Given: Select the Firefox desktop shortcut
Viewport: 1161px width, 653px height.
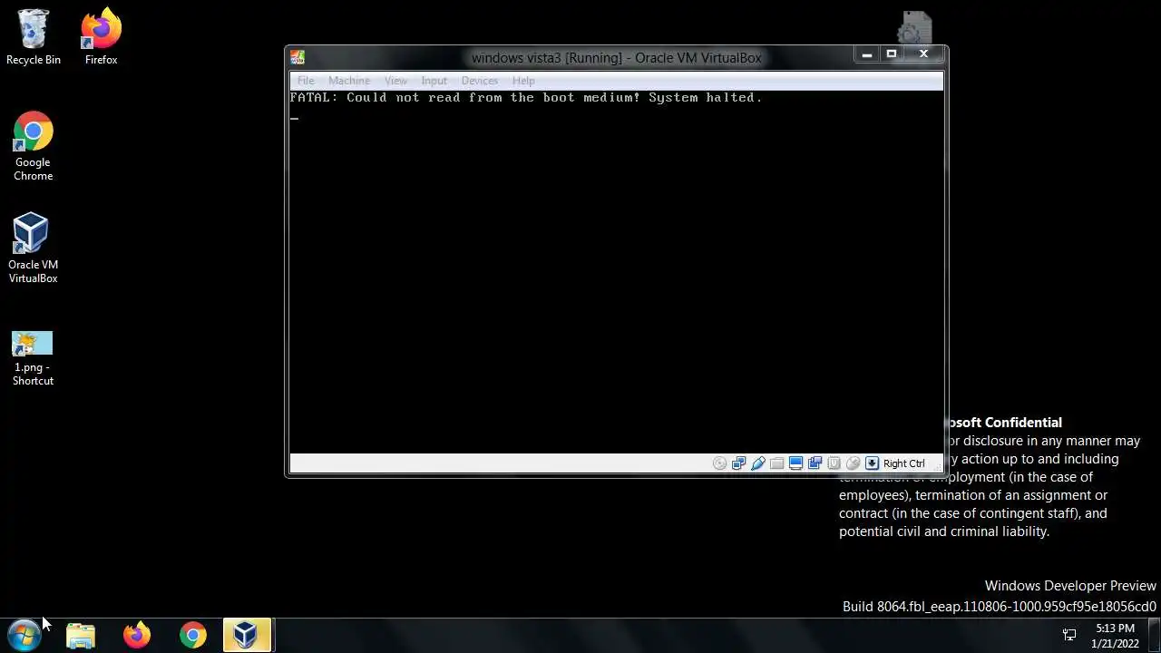Looking at the screenshot, I should [x=101, y=38].
